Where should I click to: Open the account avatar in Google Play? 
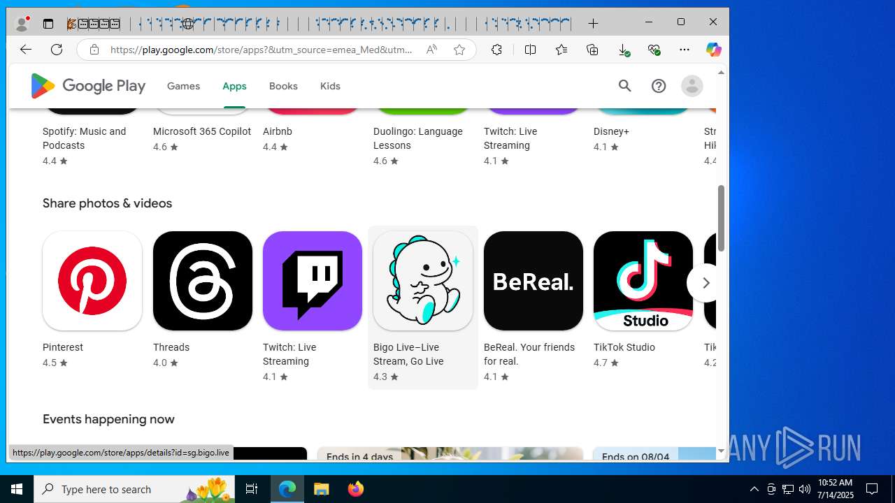(692, 86)
